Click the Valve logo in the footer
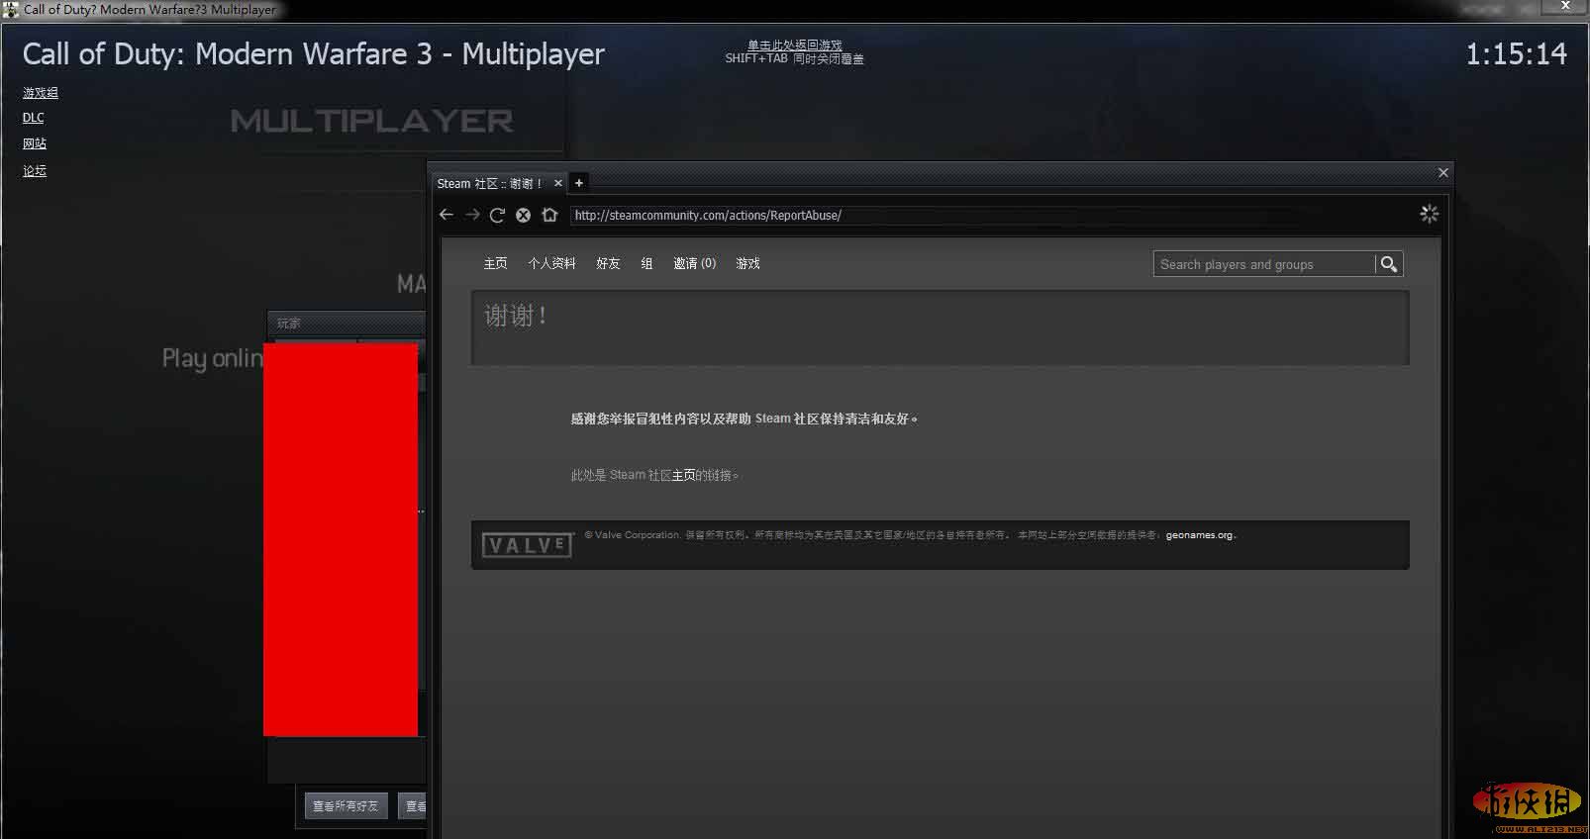The image size is (1590, 839). [527, 545]
